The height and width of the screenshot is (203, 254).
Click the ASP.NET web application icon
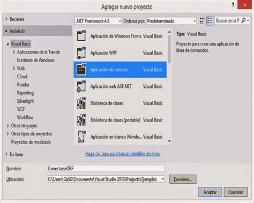click(x=81, y=86)
